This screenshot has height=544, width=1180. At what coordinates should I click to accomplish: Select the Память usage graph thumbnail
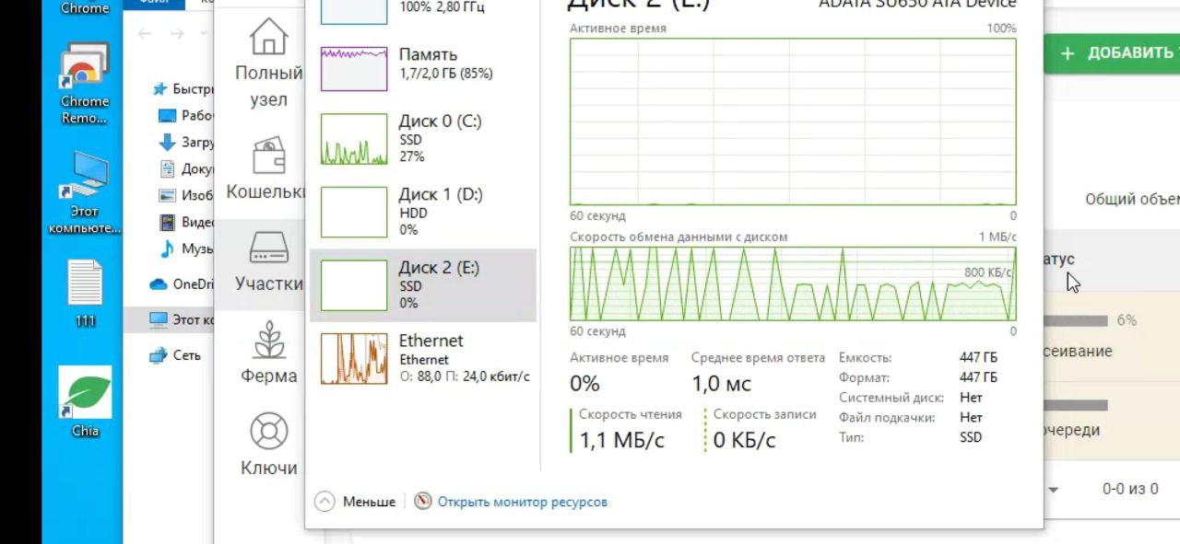354,69
